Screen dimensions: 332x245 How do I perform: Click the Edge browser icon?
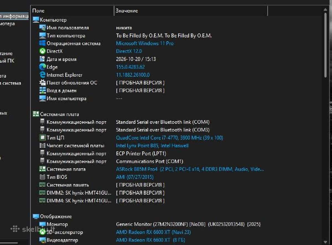[42, 67]
